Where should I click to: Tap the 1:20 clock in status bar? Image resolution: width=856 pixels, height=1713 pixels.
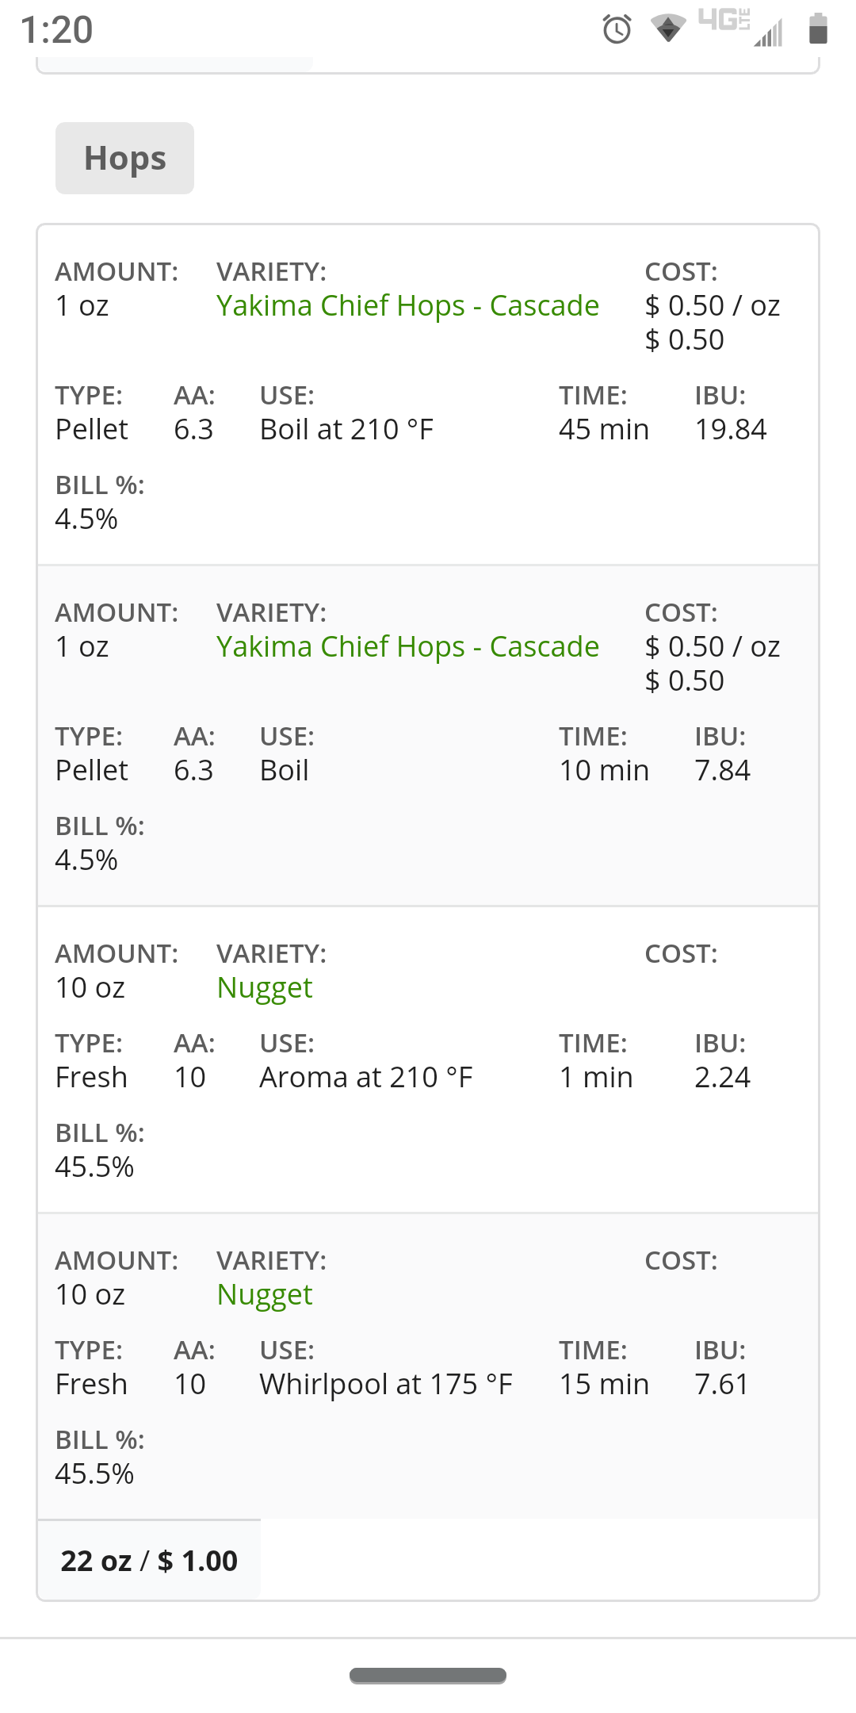56,30
